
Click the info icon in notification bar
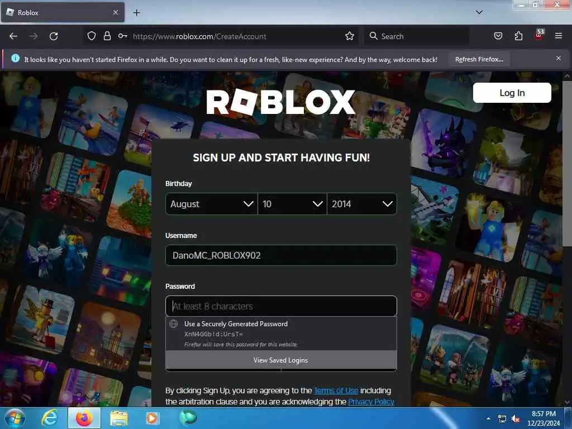pyautogui.click(x=15, y=58)
